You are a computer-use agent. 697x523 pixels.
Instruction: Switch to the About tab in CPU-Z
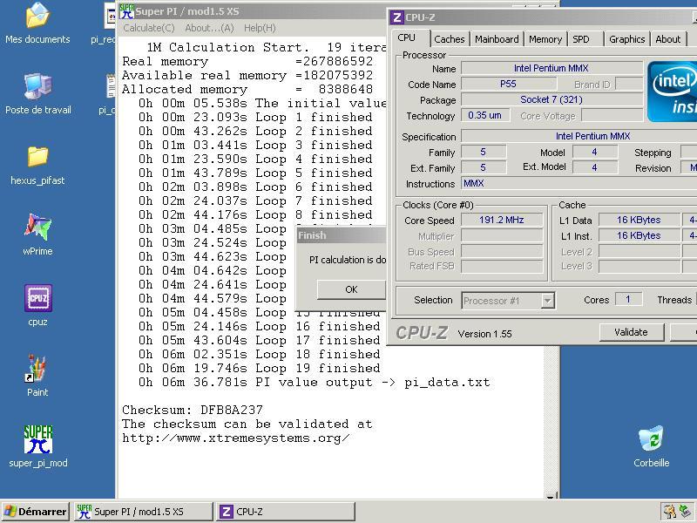coord(667,39)
